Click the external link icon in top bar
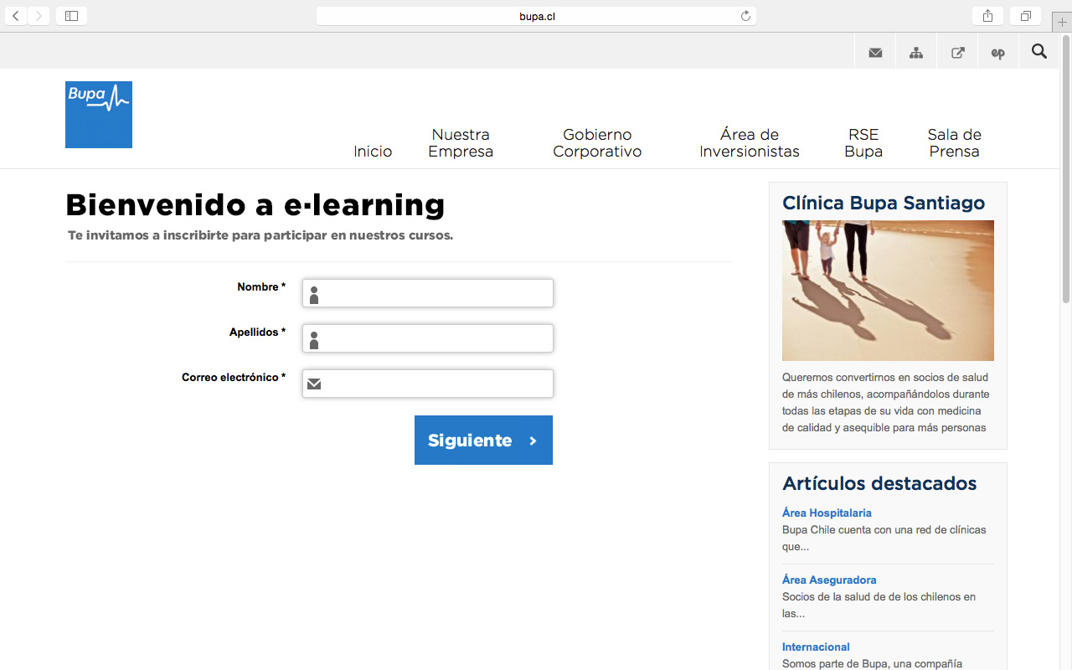 click(957, 53)
